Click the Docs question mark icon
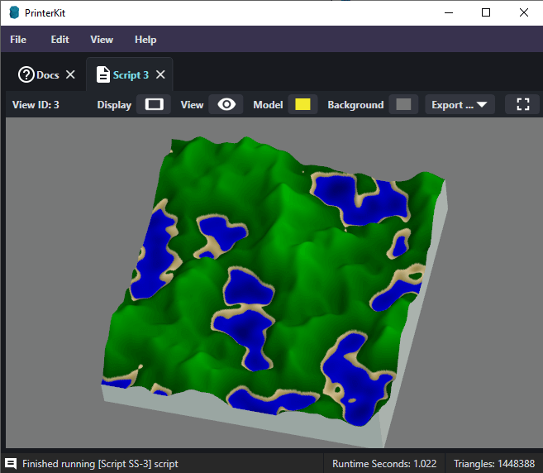 pos(26,74)
